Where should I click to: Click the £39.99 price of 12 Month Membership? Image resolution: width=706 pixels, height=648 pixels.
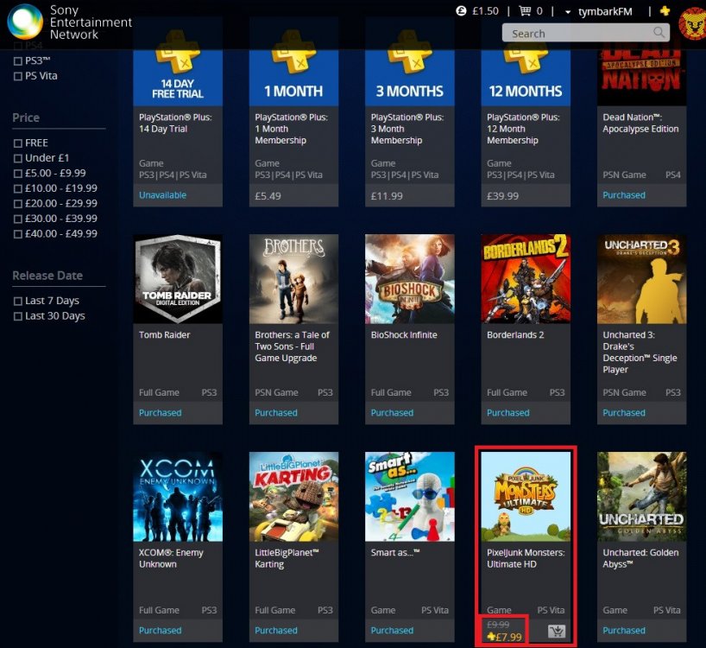coord(502,196)
